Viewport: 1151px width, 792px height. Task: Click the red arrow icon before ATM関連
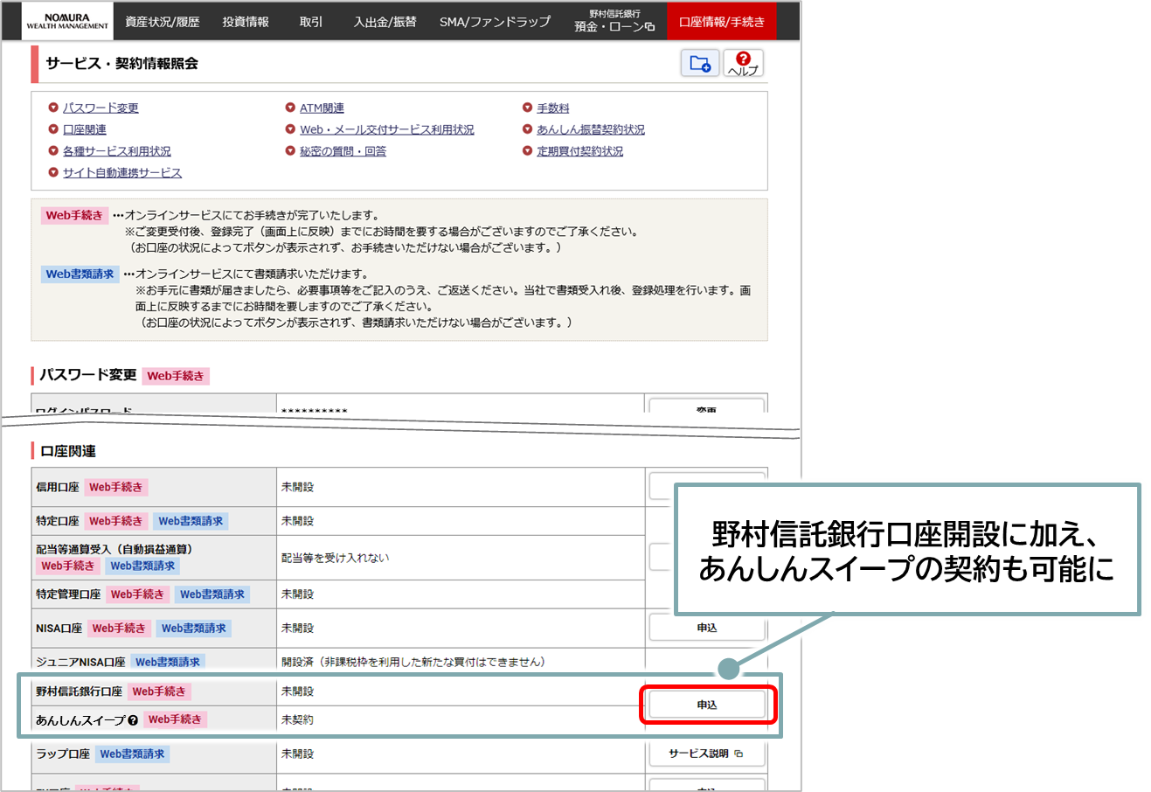pos(290,108)
